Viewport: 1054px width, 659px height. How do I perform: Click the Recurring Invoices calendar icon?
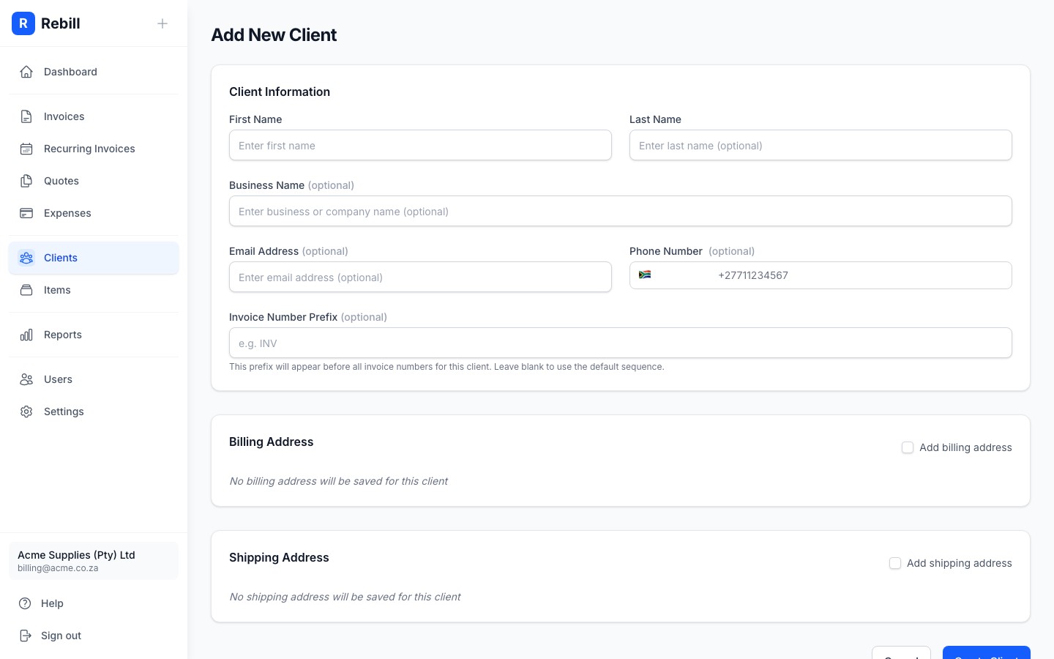(26, 149)
